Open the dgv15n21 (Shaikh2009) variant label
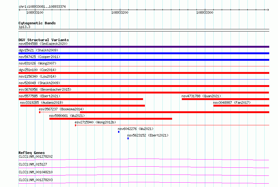 (x=38, y=50)
